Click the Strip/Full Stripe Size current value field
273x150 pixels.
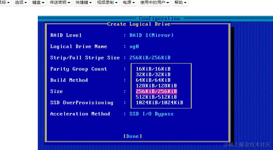pos(150,58)
